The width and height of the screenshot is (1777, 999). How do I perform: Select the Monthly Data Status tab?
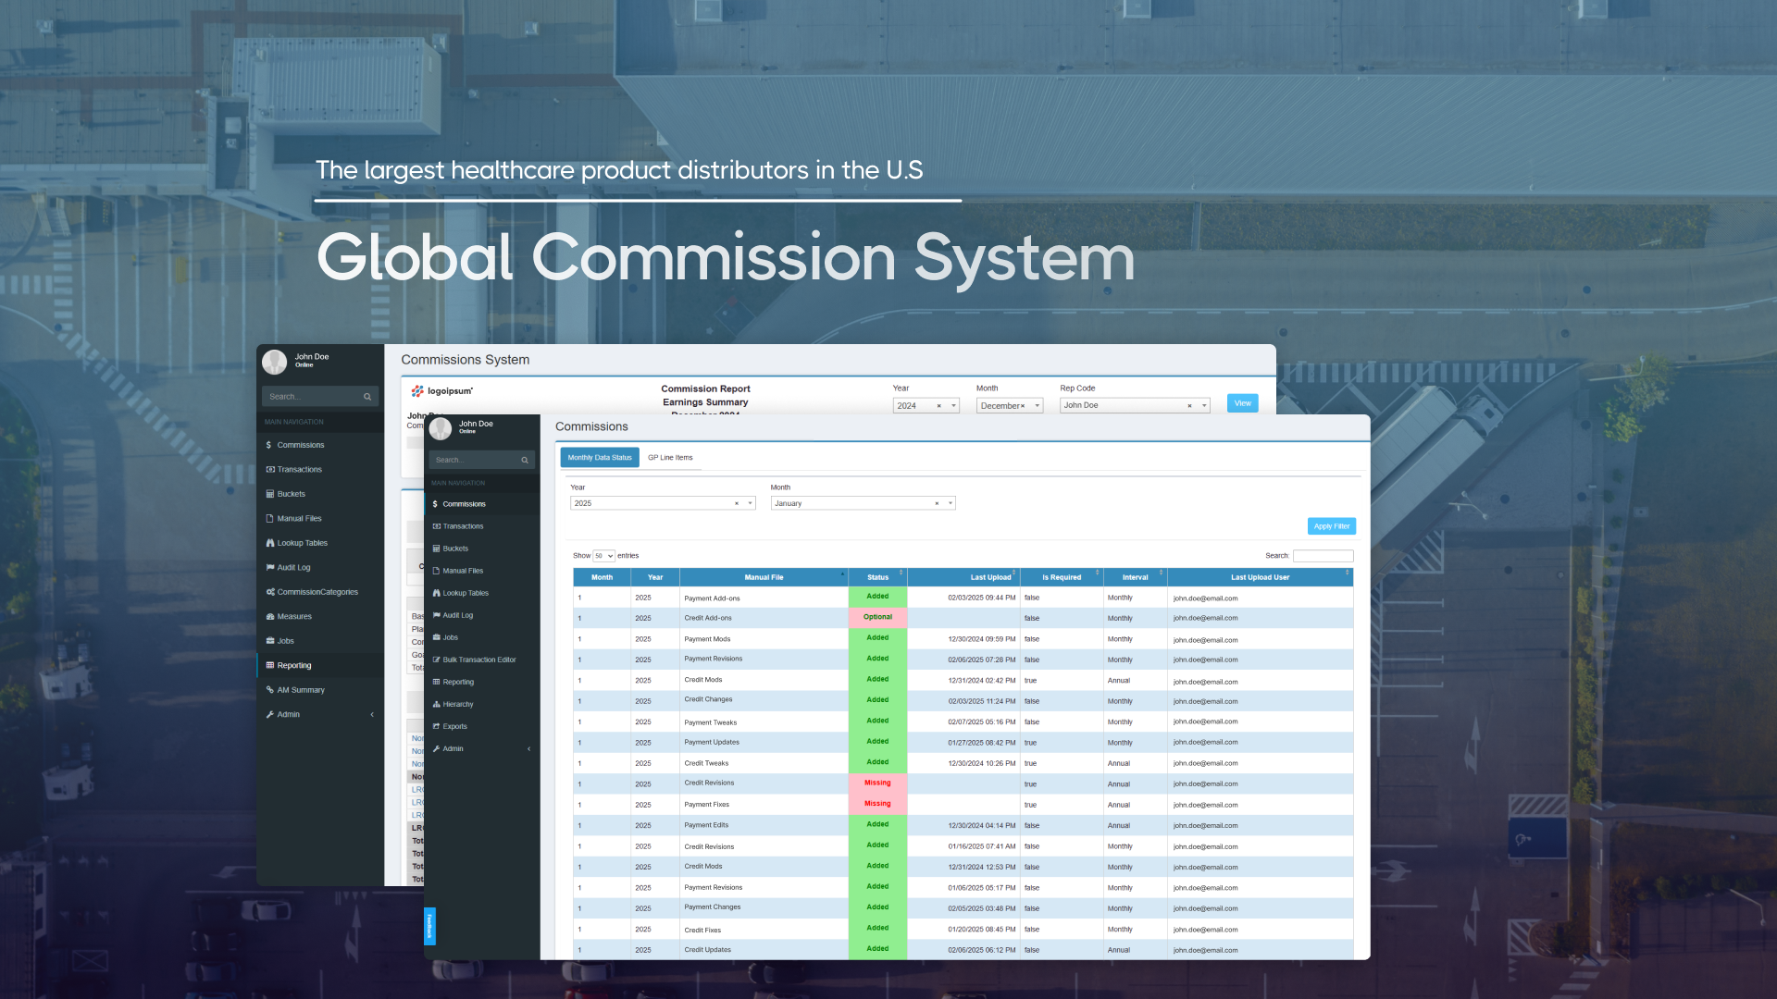coord(600,458)
